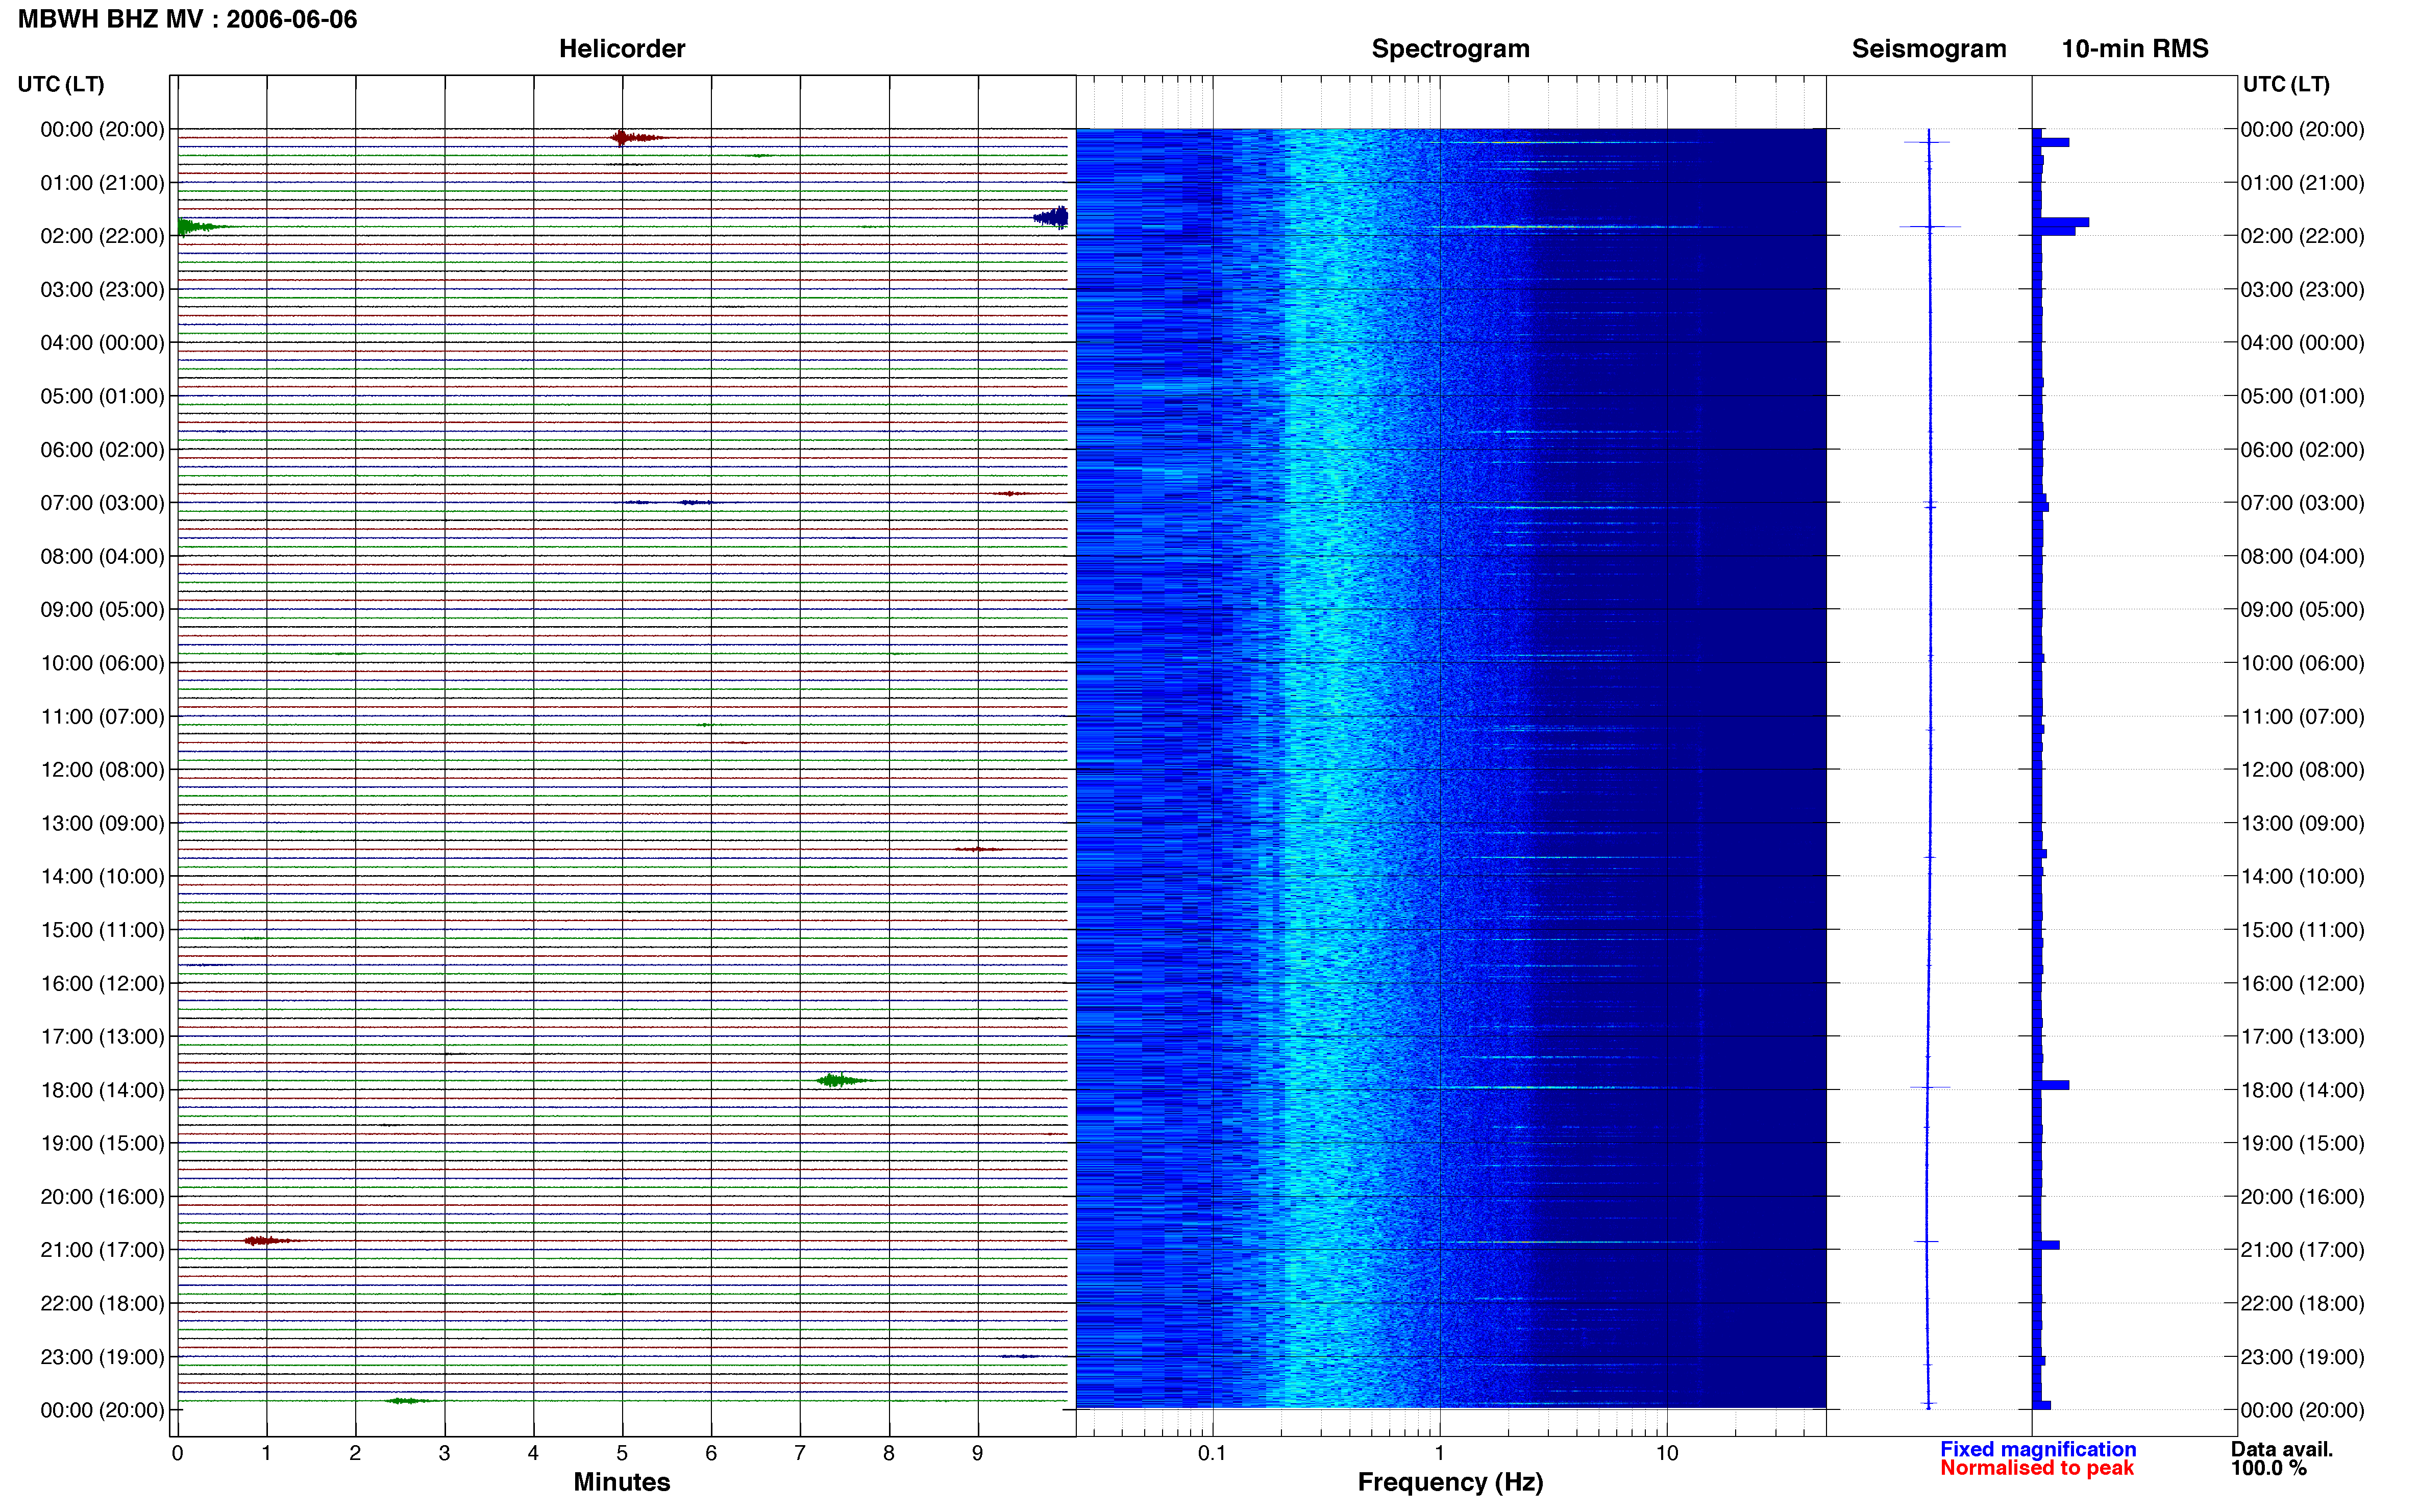
Task: Click the '1' frequency tick label on the spectrogram axis
Action: click(1439, 1453)
